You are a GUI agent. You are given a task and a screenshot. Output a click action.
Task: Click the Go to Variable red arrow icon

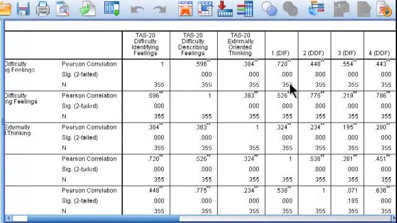(x=225, y=9)
